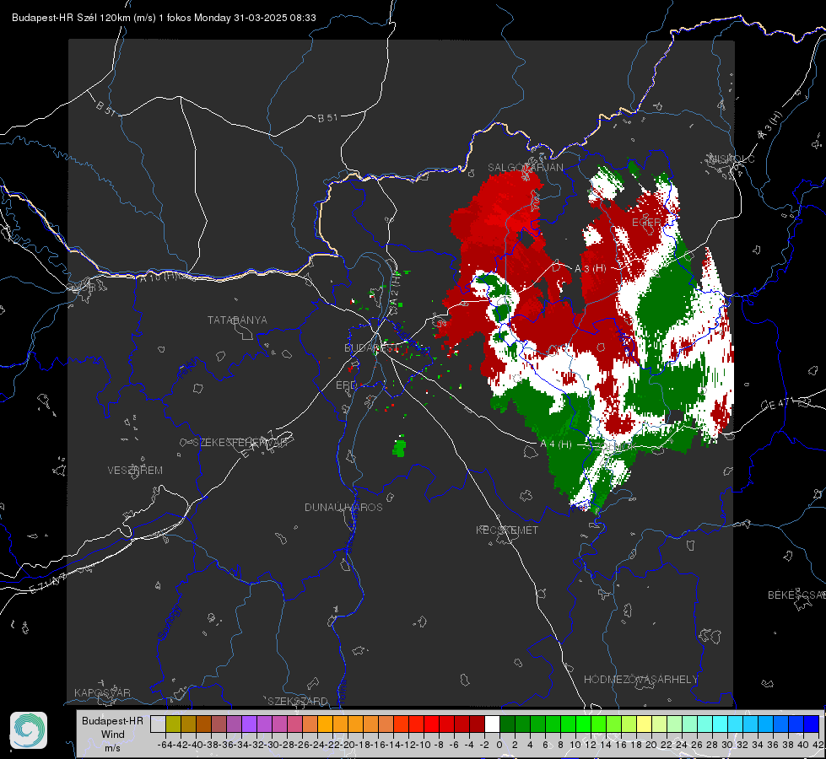Select the orange swatch between -24 and -22
826x759 pixels.
pos(325,724)
